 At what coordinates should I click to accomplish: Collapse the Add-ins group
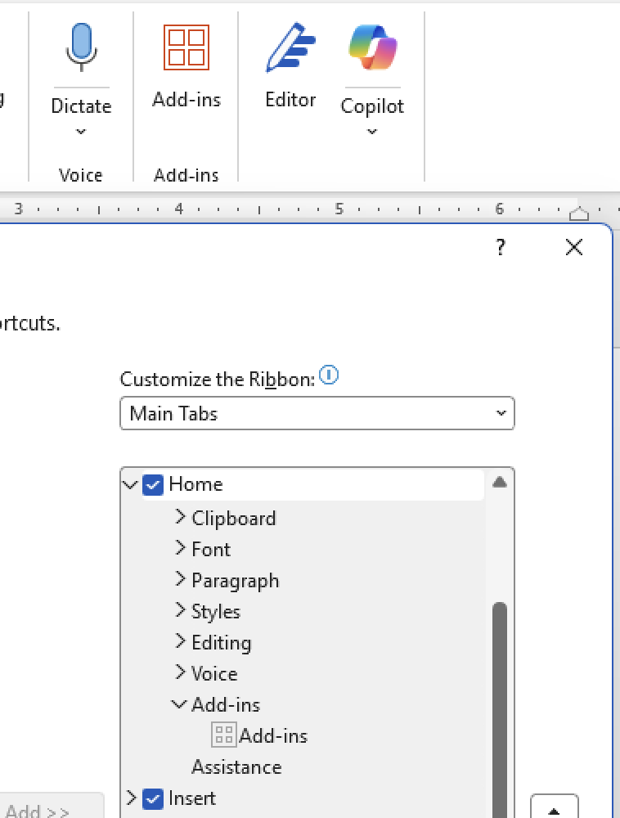click(x=179, y=704)
